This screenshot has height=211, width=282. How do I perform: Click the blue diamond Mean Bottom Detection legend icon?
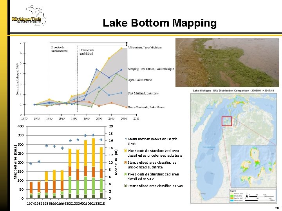[x=126, y=139]
